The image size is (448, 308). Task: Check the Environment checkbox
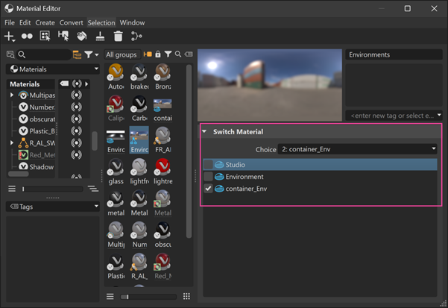coord(208,177)
